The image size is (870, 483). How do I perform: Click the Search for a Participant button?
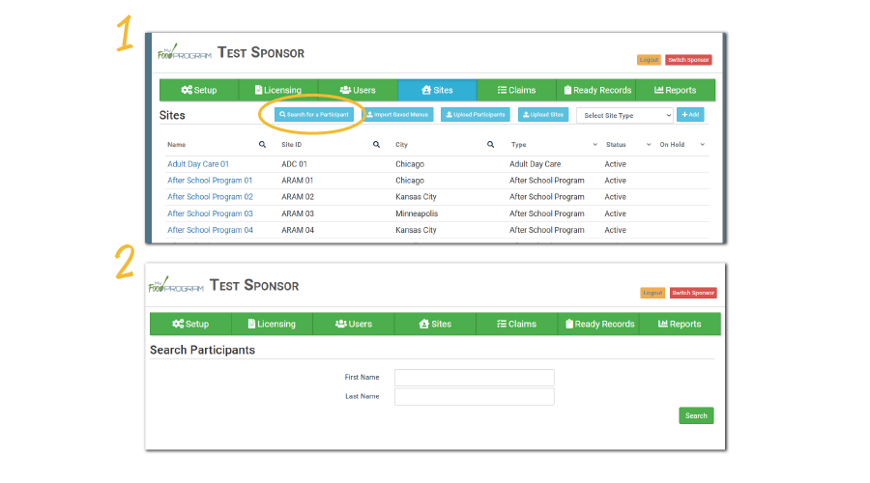[x=314, y=115]
